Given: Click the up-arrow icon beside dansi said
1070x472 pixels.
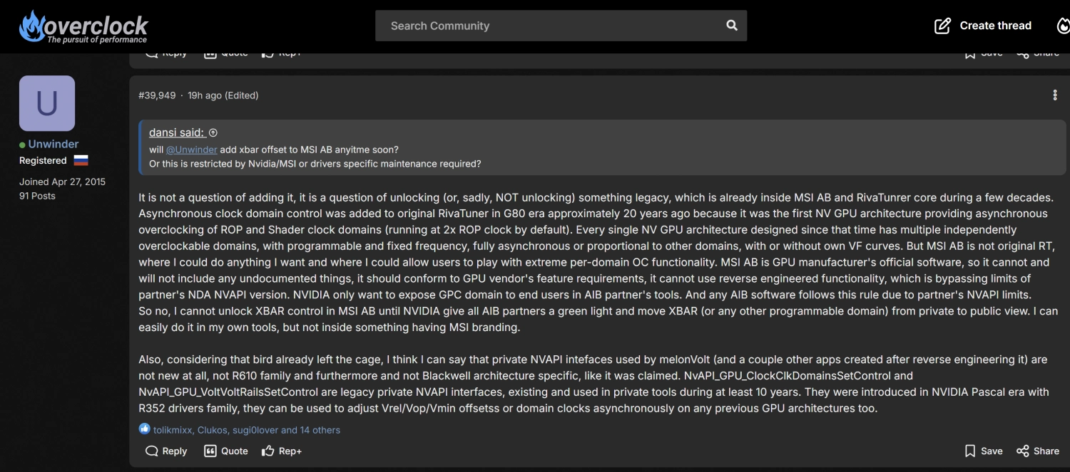Looking at the screenshot, I should click(213, 133).
